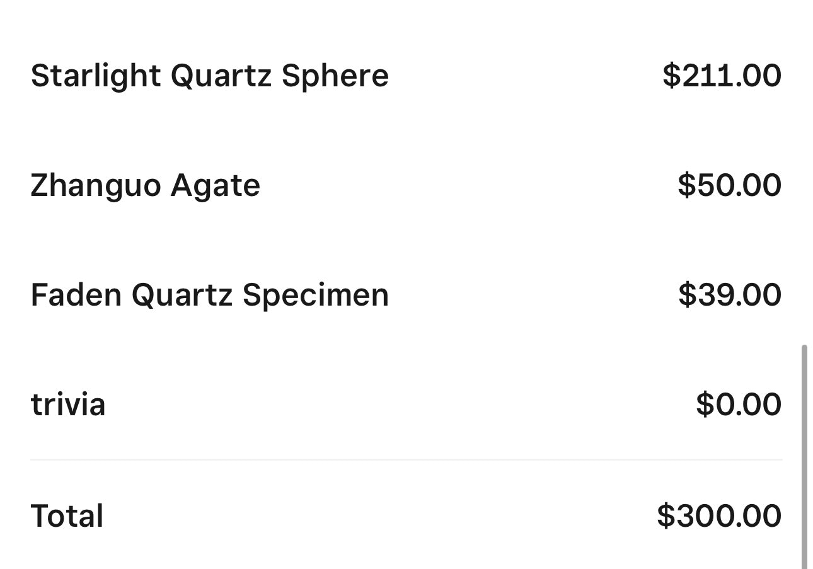Image resolution: width=813 pixels, height=569 pixels.
Task: Click the scrollbar track above the thumb
Action: 804,171
